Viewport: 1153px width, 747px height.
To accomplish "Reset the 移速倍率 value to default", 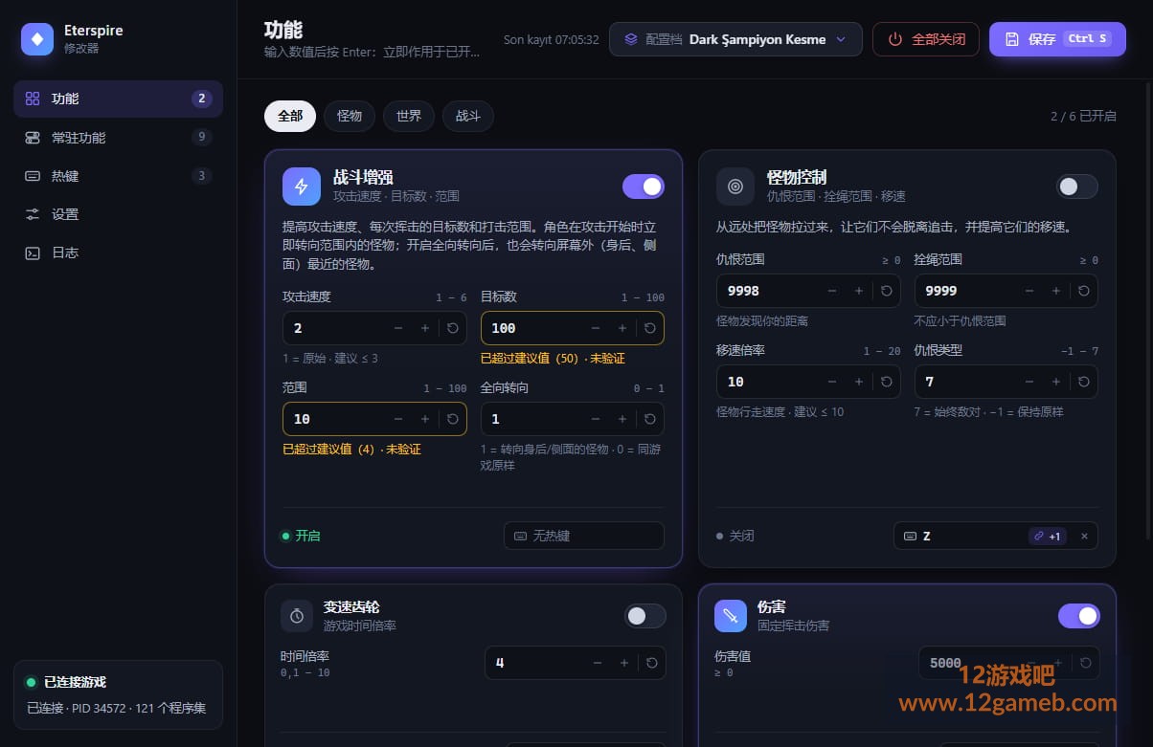I will 887,382.
